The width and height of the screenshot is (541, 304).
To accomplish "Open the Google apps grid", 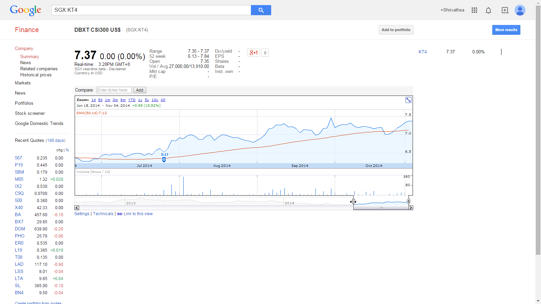I will (474, 10).
